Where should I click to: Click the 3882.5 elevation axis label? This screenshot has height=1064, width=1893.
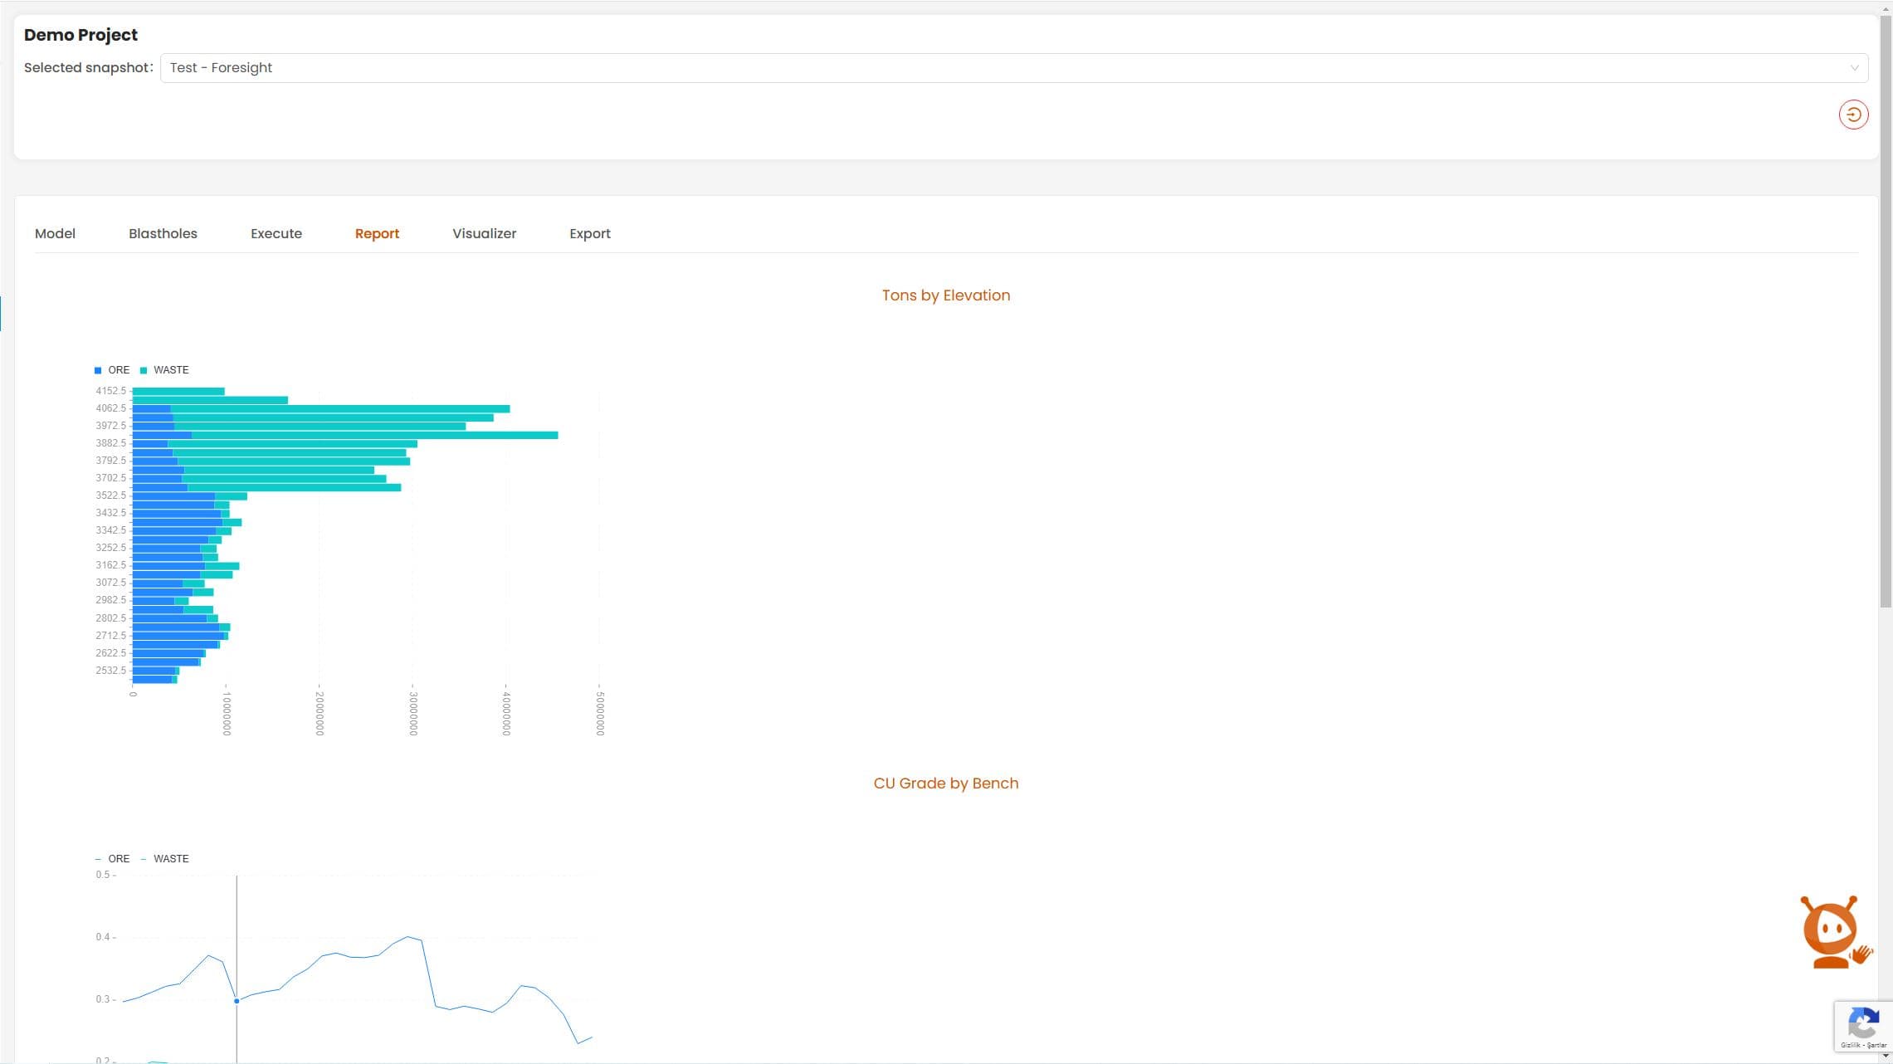[110, 443]
